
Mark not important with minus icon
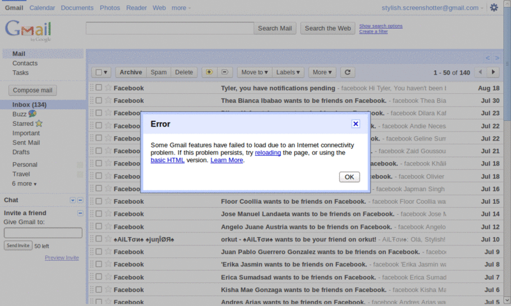coord(225,72)
